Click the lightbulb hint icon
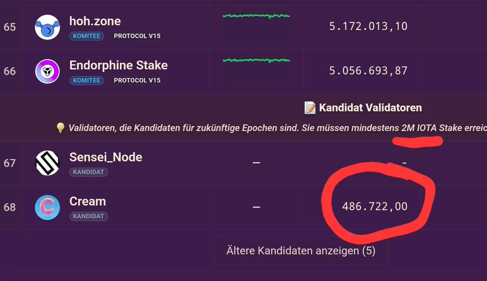The image size is (487, 281). (x=60, y=128)
